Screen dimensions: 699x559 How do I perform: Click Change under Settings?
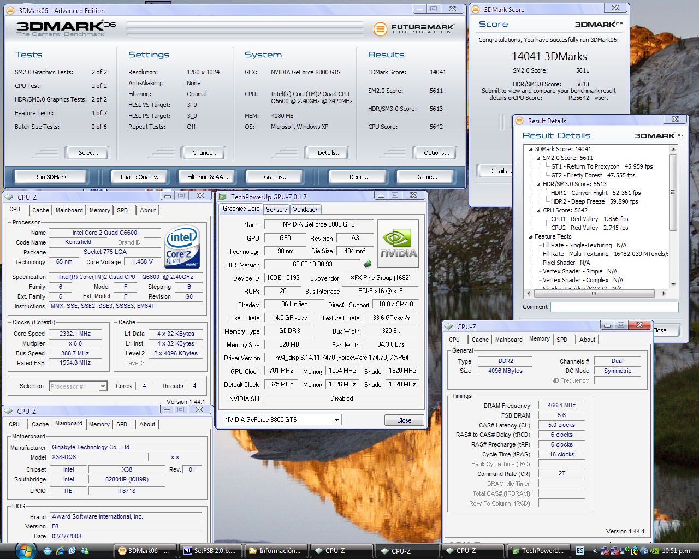tap(205, 153)
